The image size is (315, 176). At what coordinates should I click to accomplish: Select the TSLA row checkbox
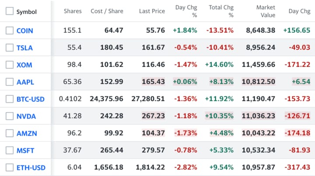pos(10,48)
